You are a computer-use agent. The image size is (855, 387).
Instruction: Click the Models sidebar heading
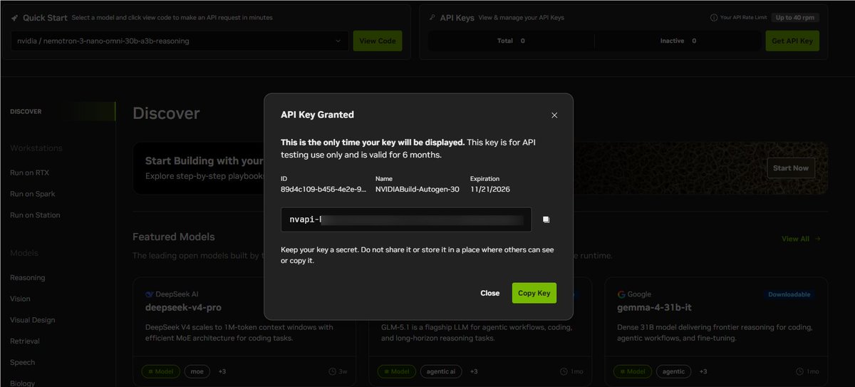point(24,253)
